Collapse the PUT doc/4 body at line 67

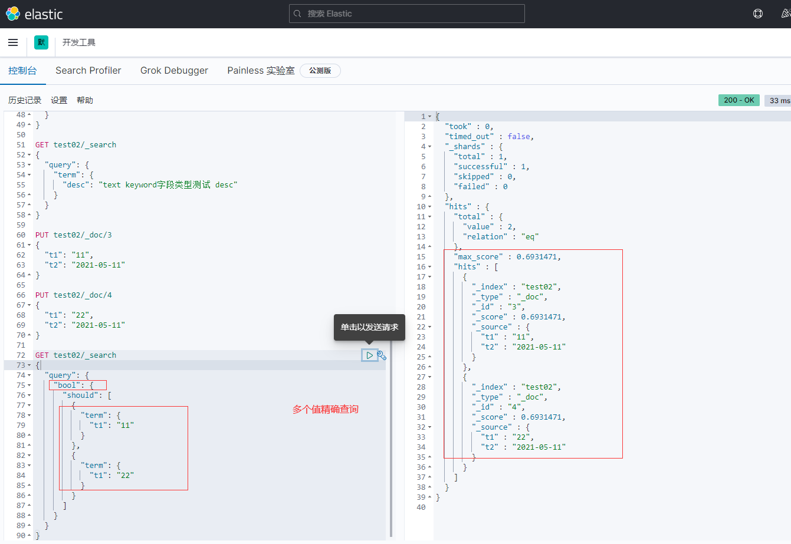click(x=29, y=305)
